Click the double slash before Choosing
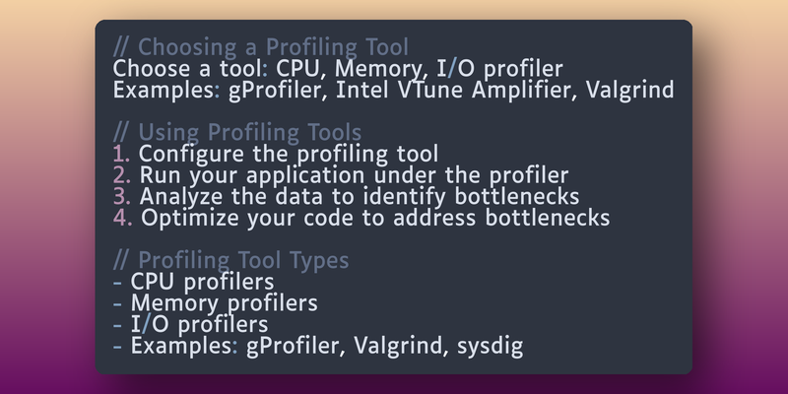This screenshot has height=394, width=788. coord(120,47)
